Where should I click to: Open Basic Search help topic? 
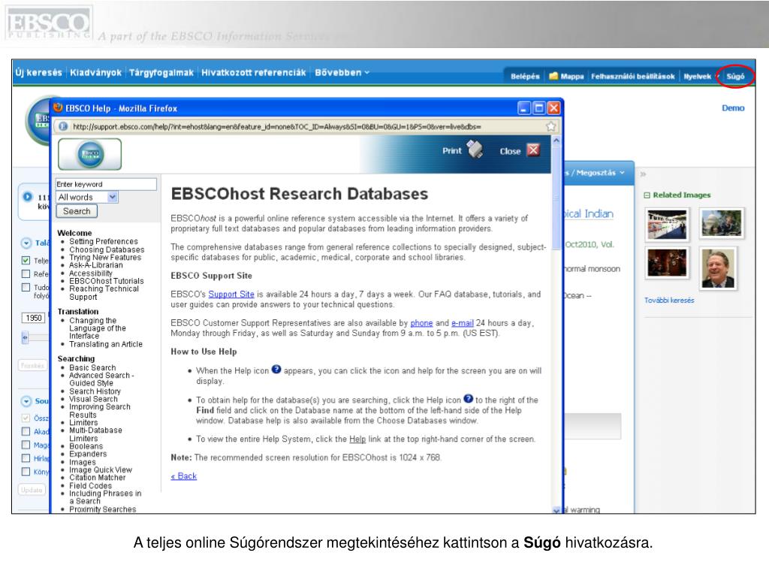click(92, 367)
